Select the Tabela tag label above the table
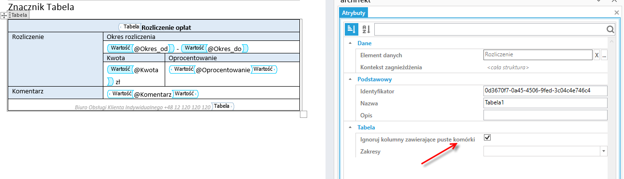Viewport: 624px width, 179px height. pyautogui.click(x=18, y=15)
